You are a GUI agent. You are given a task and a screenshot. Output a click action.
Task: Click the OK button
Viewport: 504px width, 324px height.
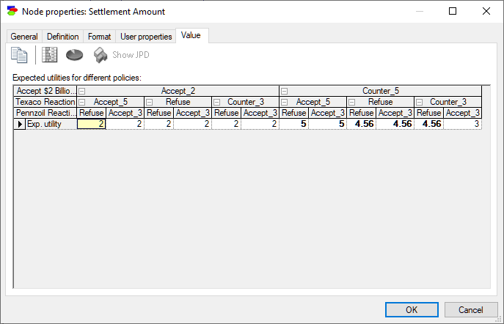tap(412, 310)
